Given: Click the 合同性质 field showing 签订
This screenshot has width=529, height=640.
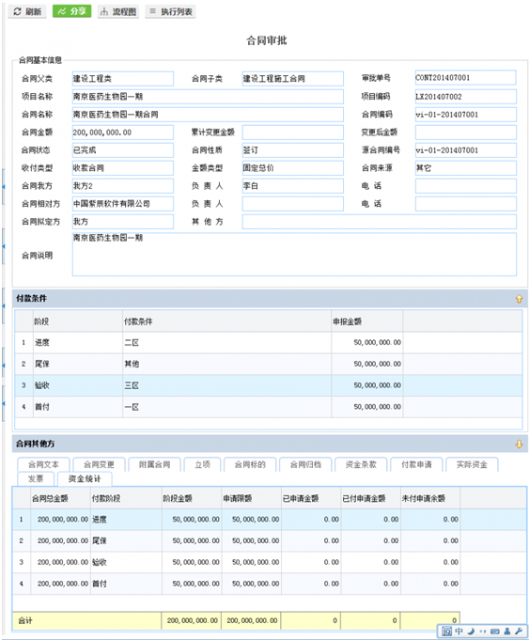Looking at the screenshot, I should (x=292, y=150).
